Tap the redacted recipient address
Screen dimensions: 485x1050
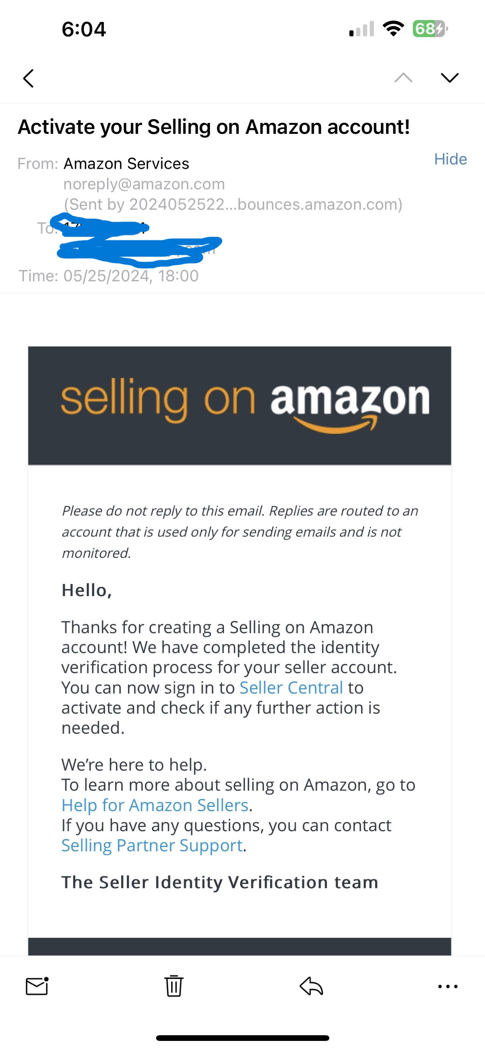pyautogui.click(x=138, y=240)
